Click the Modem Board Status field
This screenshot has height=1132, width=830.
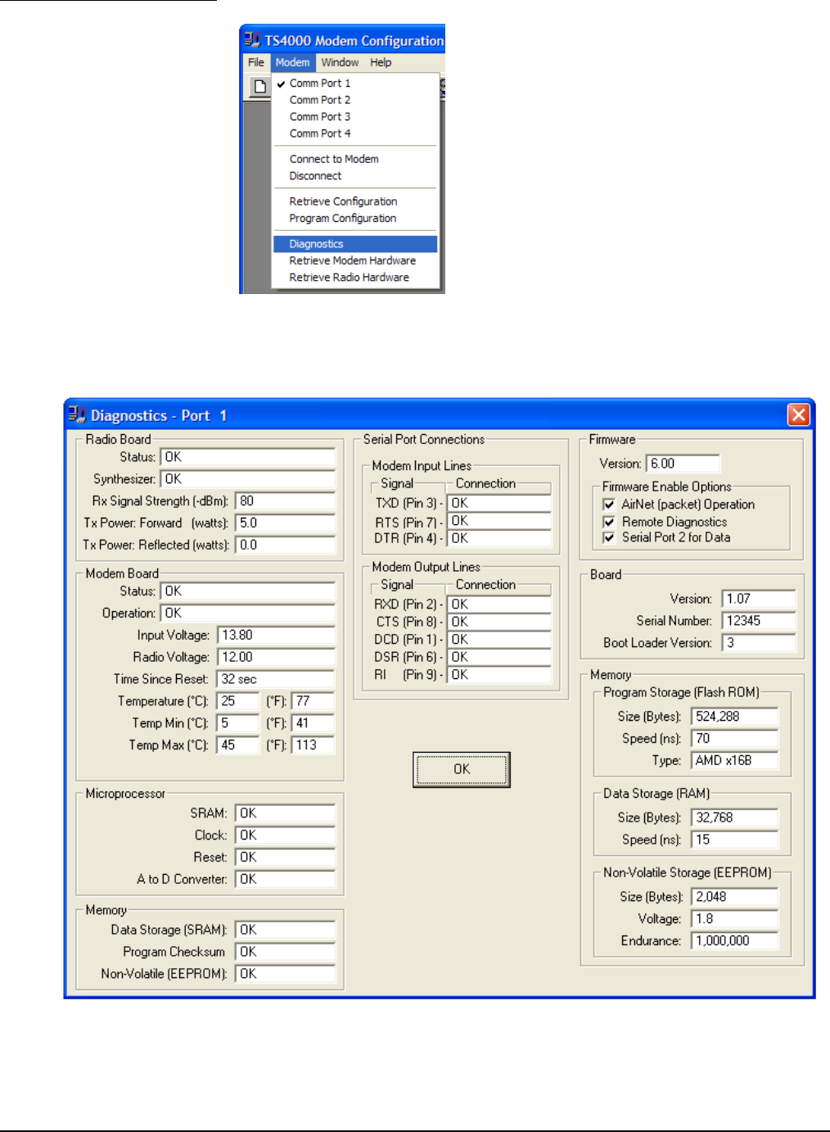(x=248, y=591)
